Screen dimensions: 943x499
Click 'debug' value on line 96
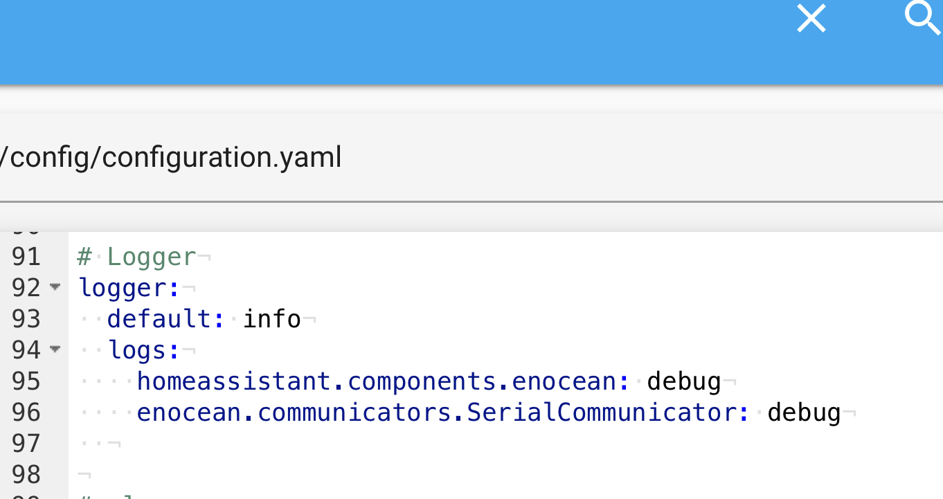tap(804, 412)
